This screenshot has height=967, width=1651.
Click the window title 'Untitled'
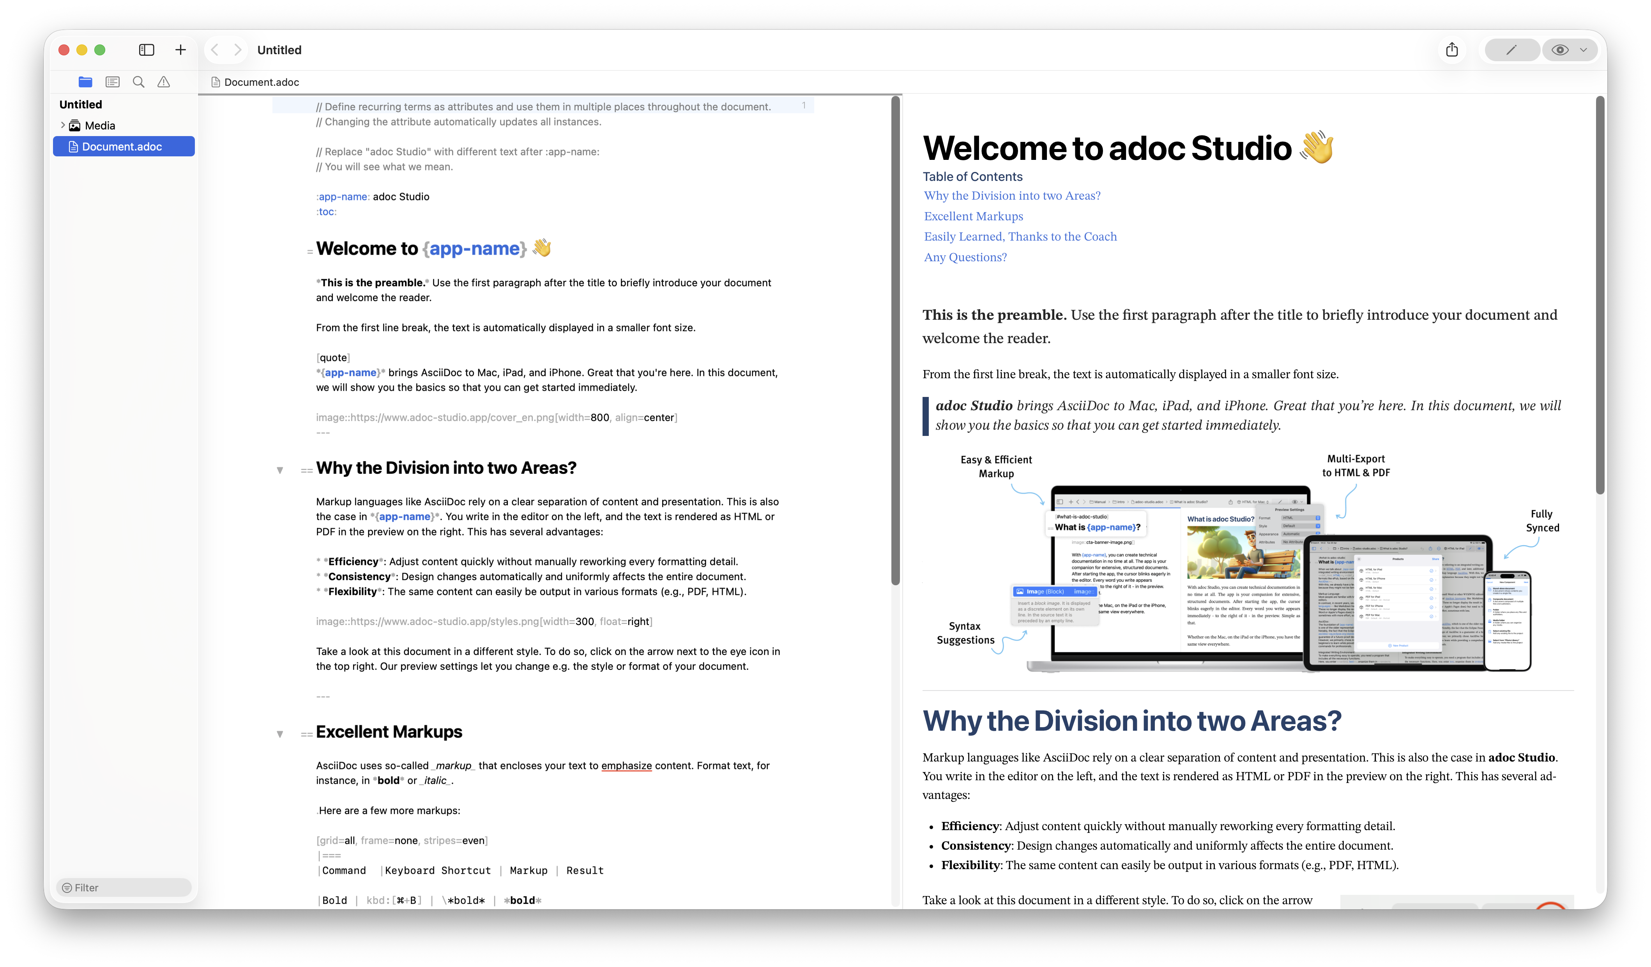point(279,50)
